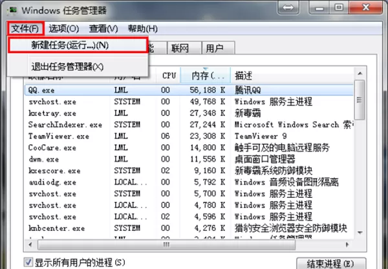
Task: Toggle 显示所有用户的进程 checkbox
Action: [x=28, y=262]
